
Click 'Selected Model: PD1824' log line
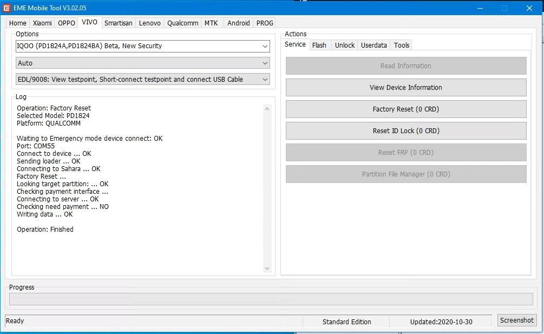click(53, 116)
